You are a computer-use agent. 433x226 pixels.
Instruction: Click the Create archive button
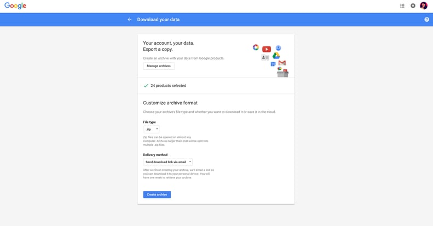[157, 195]
